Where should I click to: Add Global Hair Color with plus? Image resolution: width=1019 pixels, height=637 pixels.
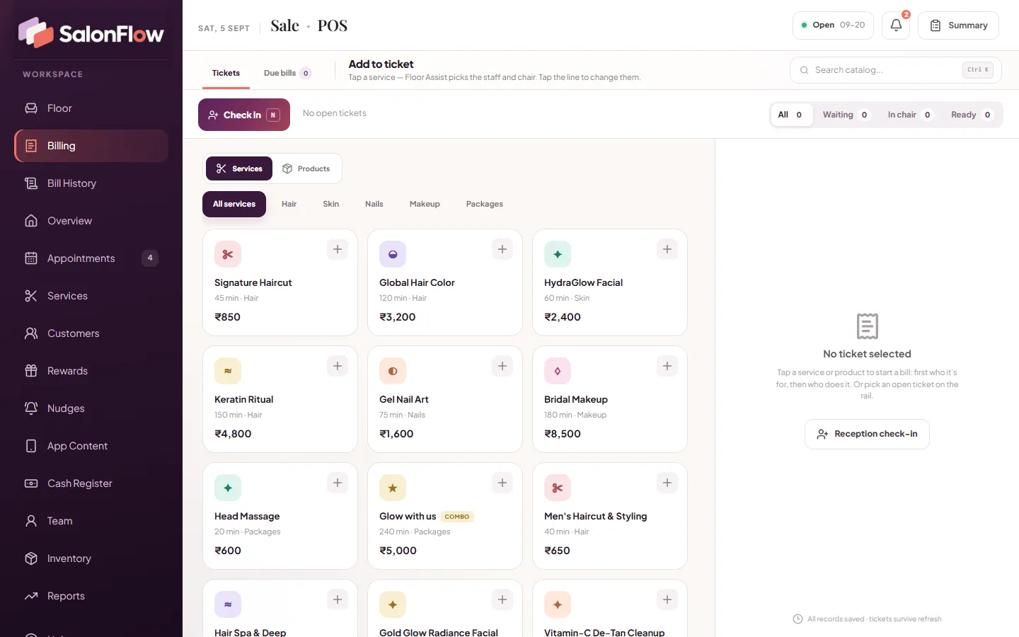502,249
